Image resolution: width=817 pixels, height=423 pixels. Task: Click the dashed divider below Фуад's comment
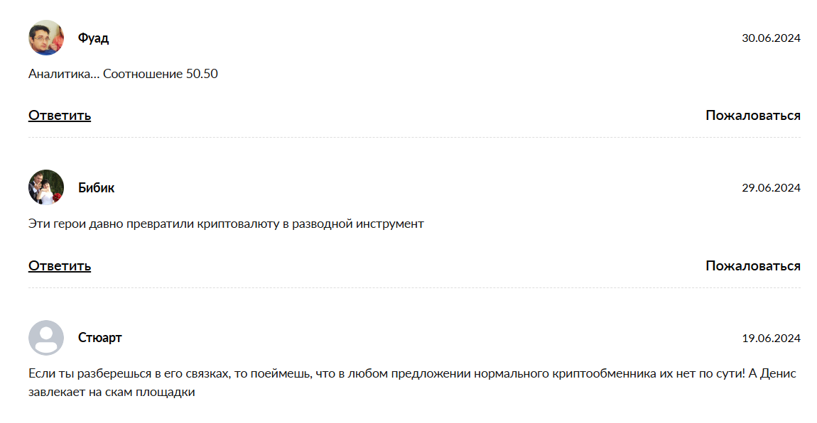[414, 137]
